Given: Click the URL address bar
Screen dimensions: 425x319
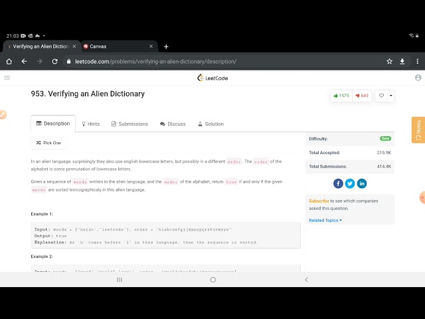Looking at the screenshot, I should (x=222, y=62).
